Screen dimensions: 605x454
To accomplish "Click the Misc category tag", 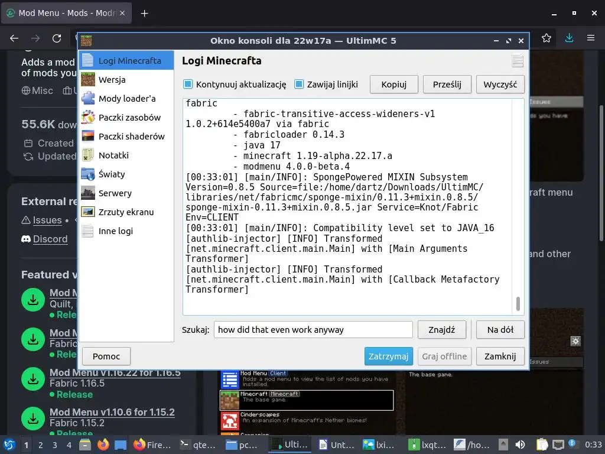I will 37,90.
